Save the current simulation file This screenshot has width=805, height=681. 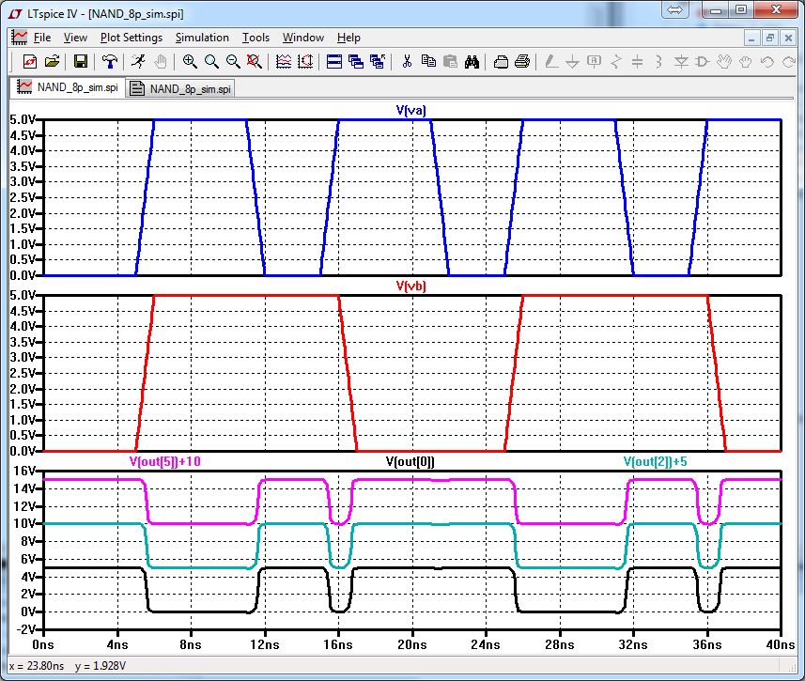click(x=80, y=60)
